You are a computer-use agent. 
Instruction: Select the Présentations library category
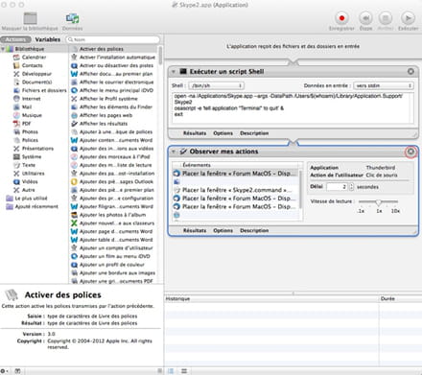coord(37,149)
